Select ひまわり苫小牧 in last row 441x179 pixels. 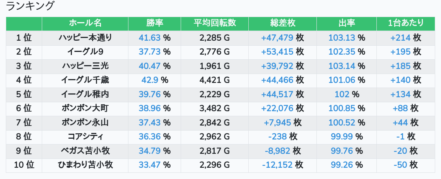pos(85,165)
